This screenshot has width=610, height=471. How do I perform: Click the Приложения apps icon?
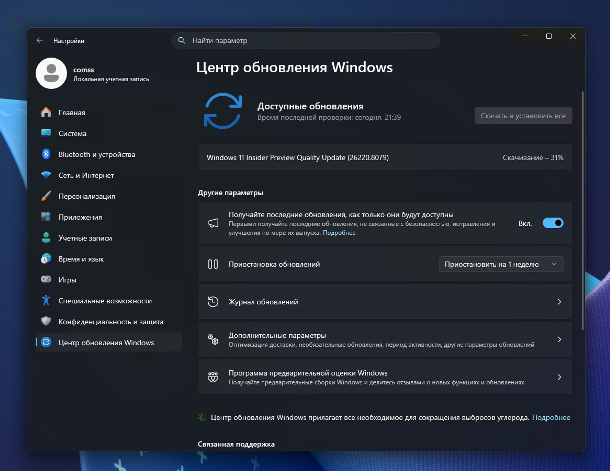pyautogui.click(x=46, y=217)
